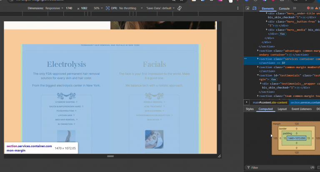Open the Elements tab

pos(267,8)
